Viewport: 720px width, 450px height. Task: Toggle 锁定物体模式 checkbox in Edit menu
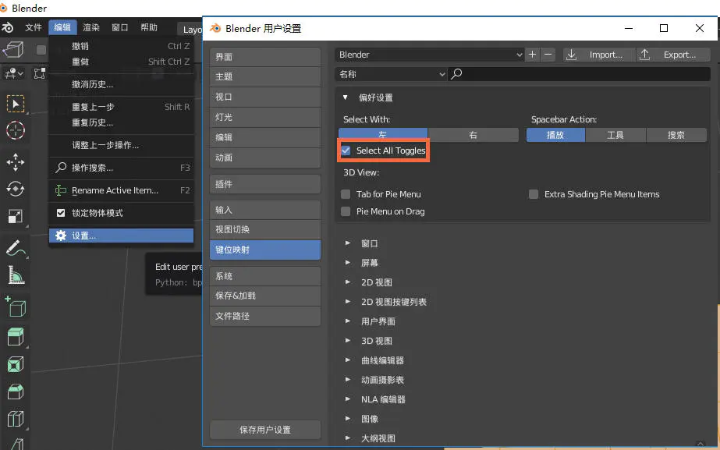tap(61, 213)
